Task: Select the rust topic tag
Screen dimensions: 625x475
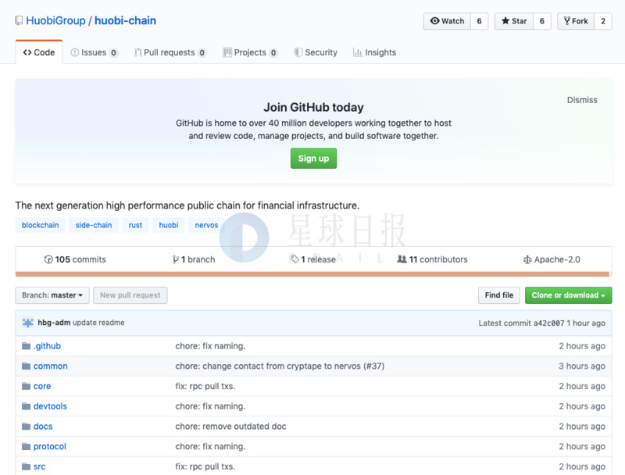Action: point(135,225)
